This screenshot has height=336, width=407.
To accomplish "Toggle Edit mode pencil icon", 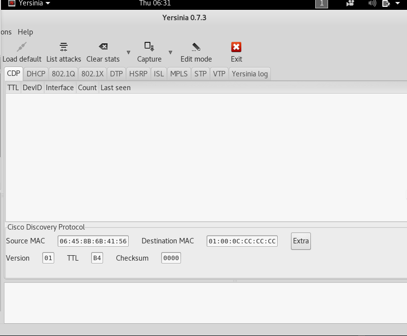I will 196,47.
